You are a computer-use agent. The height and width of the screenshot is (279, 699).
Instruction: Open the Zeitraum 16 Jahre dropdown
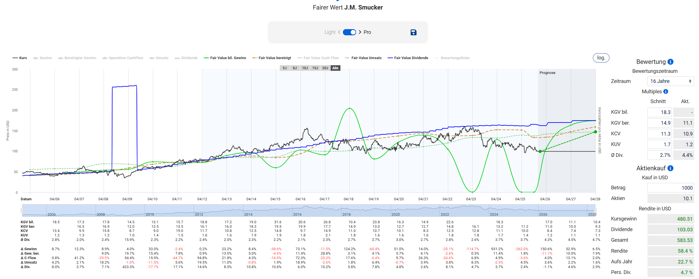670,81
